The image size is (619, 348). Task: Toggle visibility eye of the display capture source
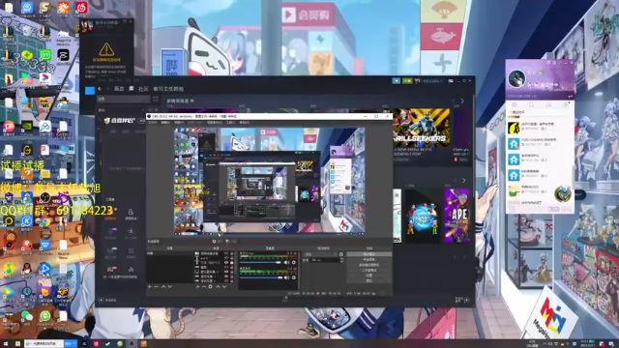226,272
